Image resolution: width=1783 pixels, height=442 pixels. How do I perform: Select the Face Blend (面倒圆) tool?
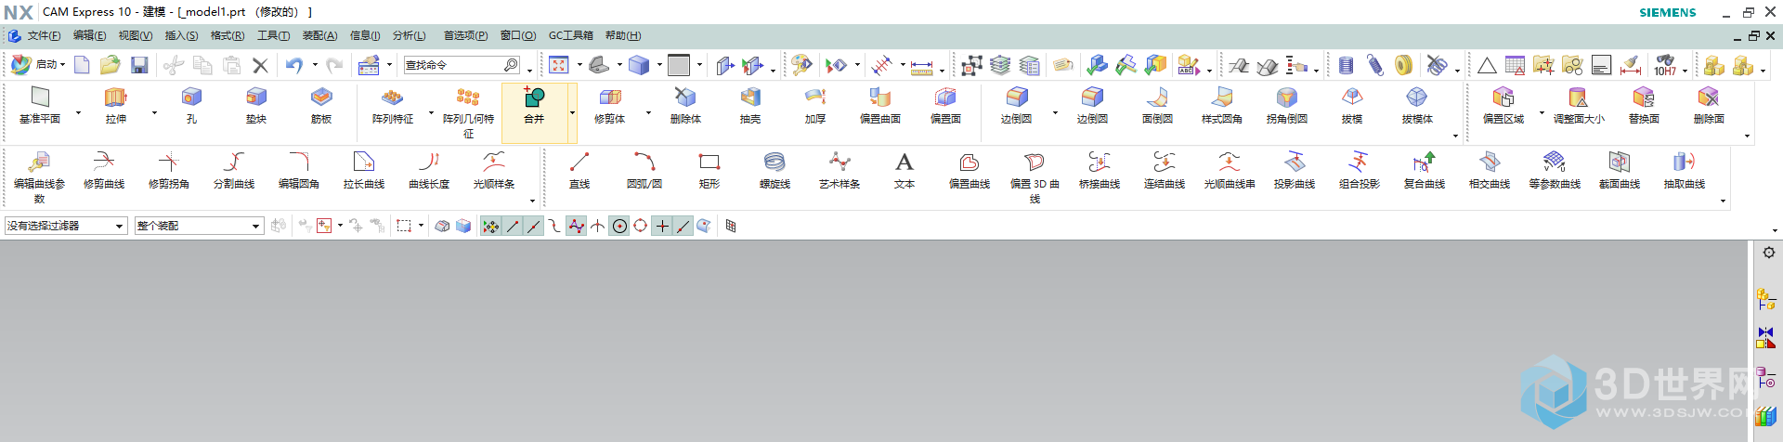pyautogui.click(x=1157, y=105)
